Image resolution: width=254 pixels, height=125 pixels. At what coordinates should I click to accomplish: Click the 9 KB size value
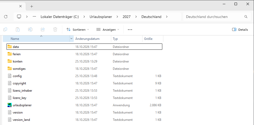(x=158, y=83)
